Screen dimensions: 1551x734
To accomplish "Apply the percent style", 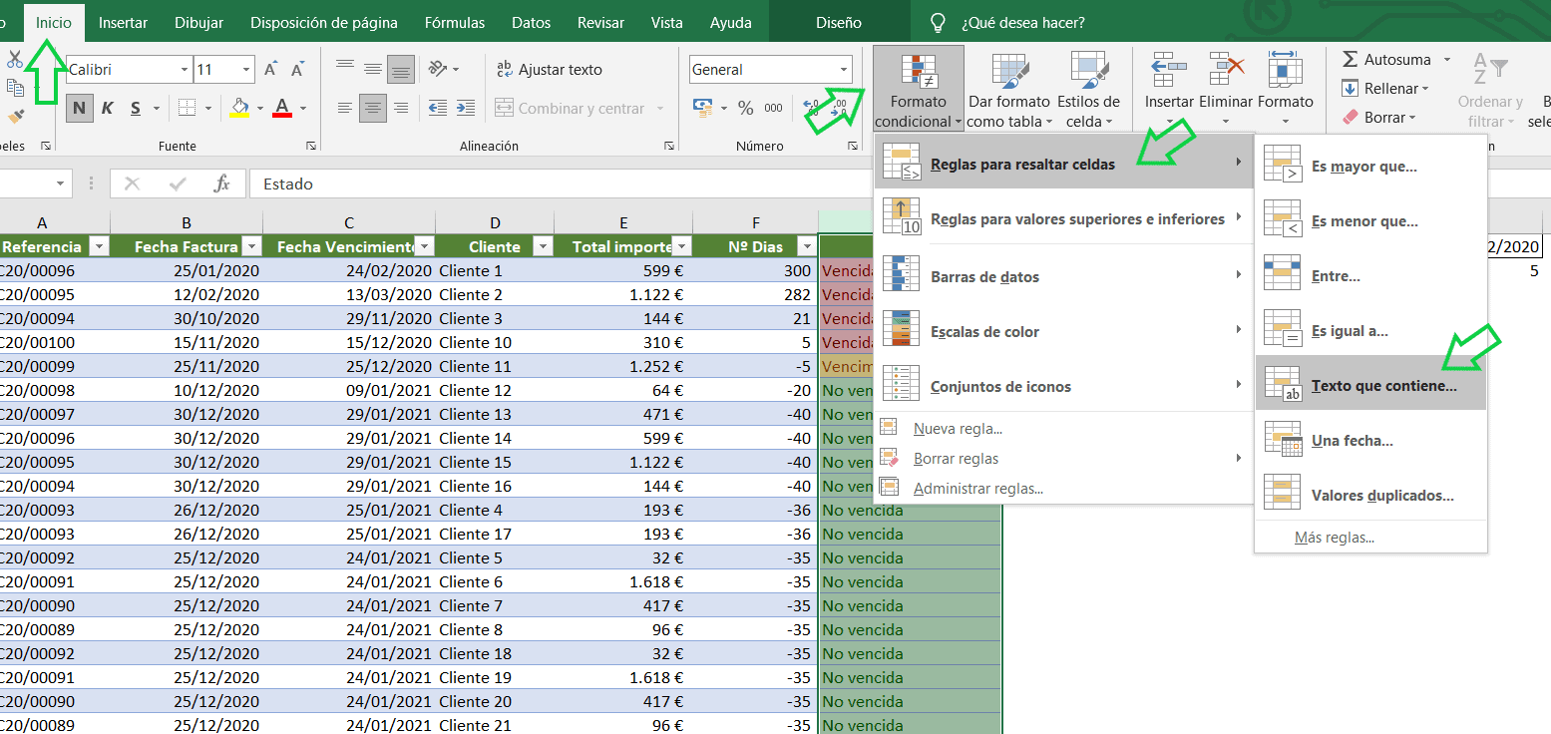I will [745, 108].
